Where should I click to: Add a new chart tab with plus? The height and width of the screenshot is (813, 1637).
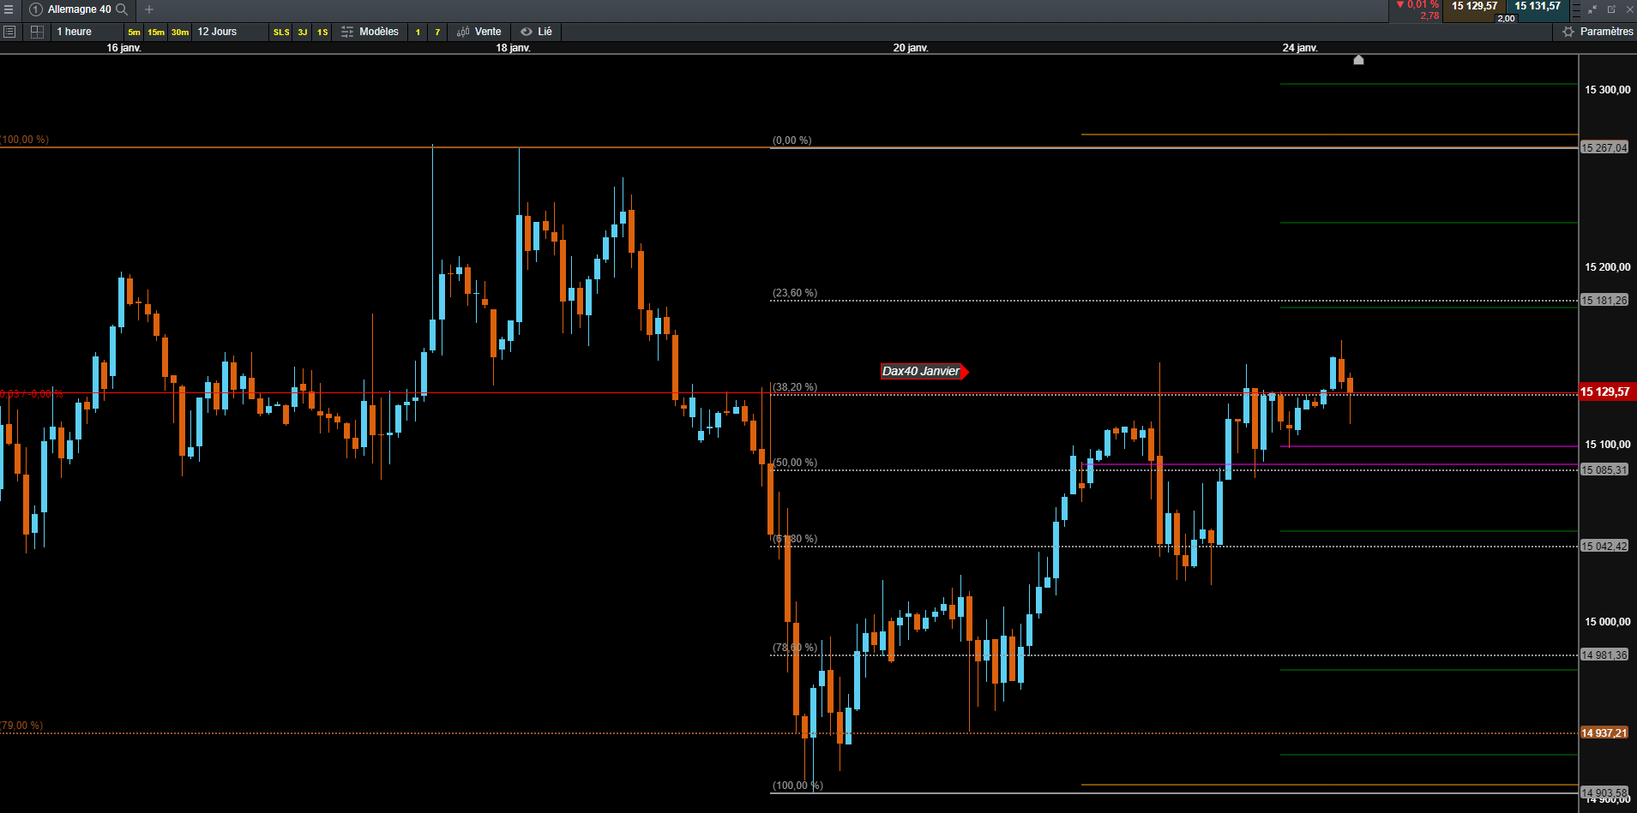149,9
